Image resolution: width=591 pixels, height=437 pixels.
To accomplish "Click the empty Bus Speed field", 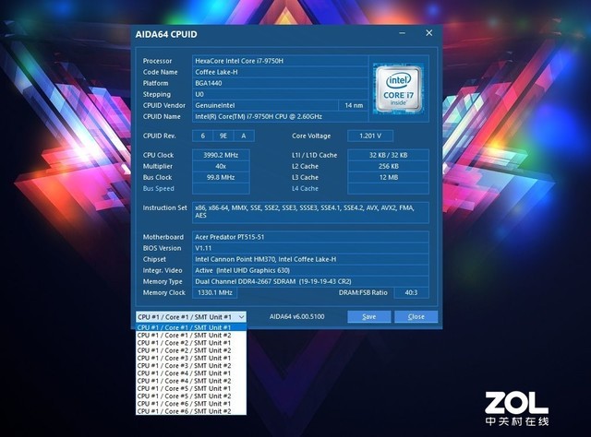I will (x=221, y=189).
